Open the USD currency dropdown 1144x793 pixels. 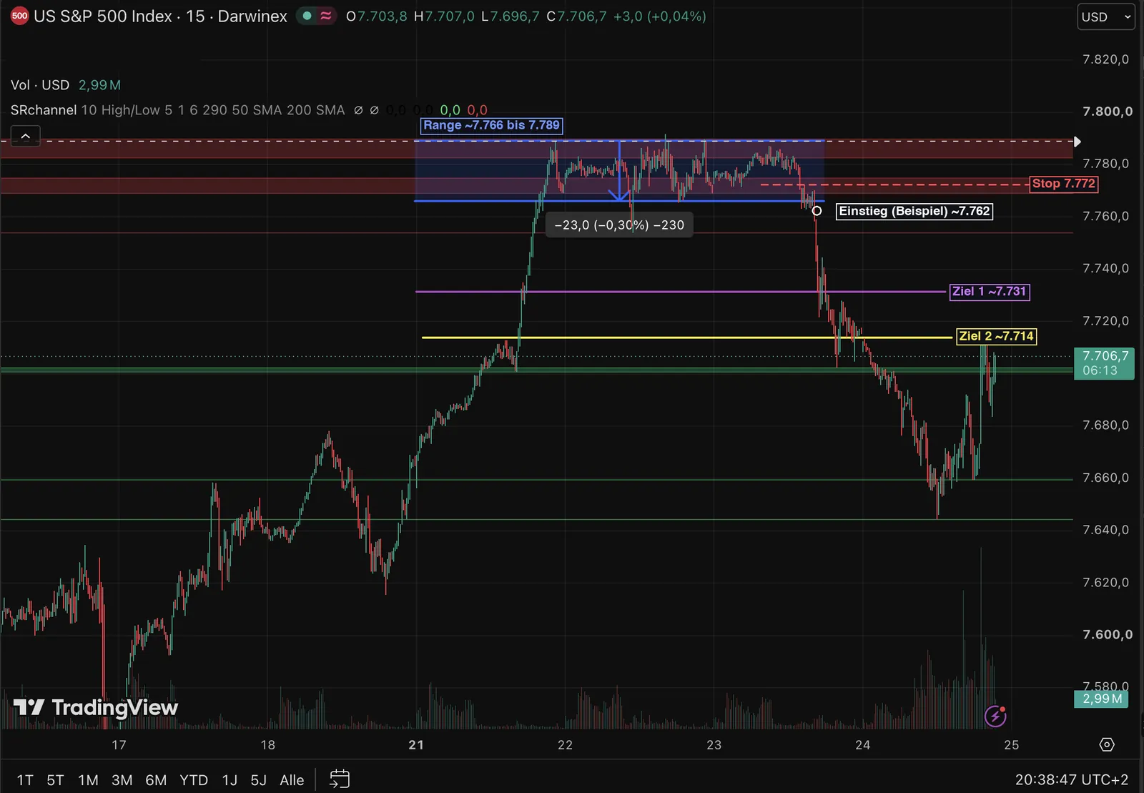[x=1106, y=16]
